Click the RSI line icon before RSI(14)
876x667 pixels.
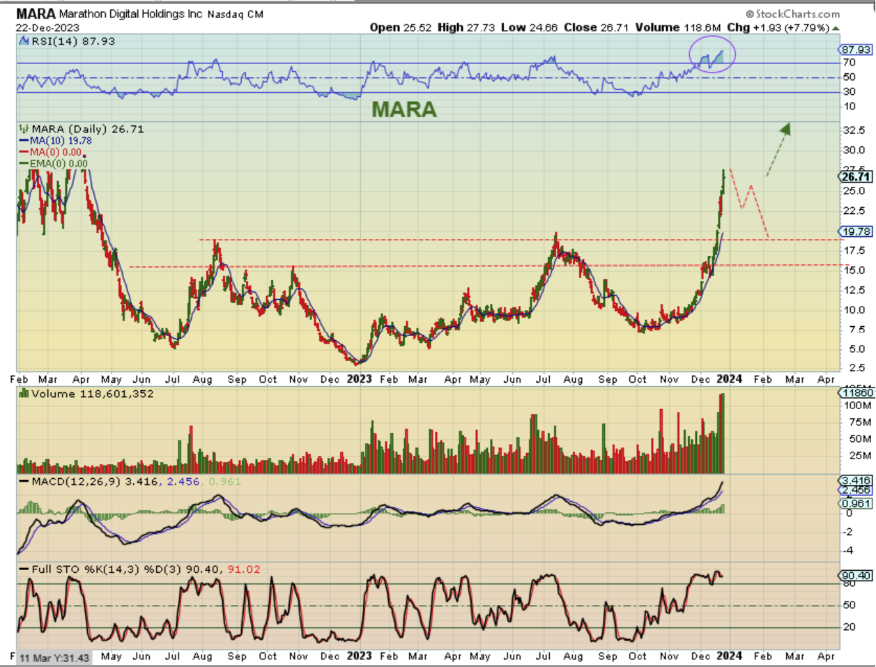click(24, 41)
